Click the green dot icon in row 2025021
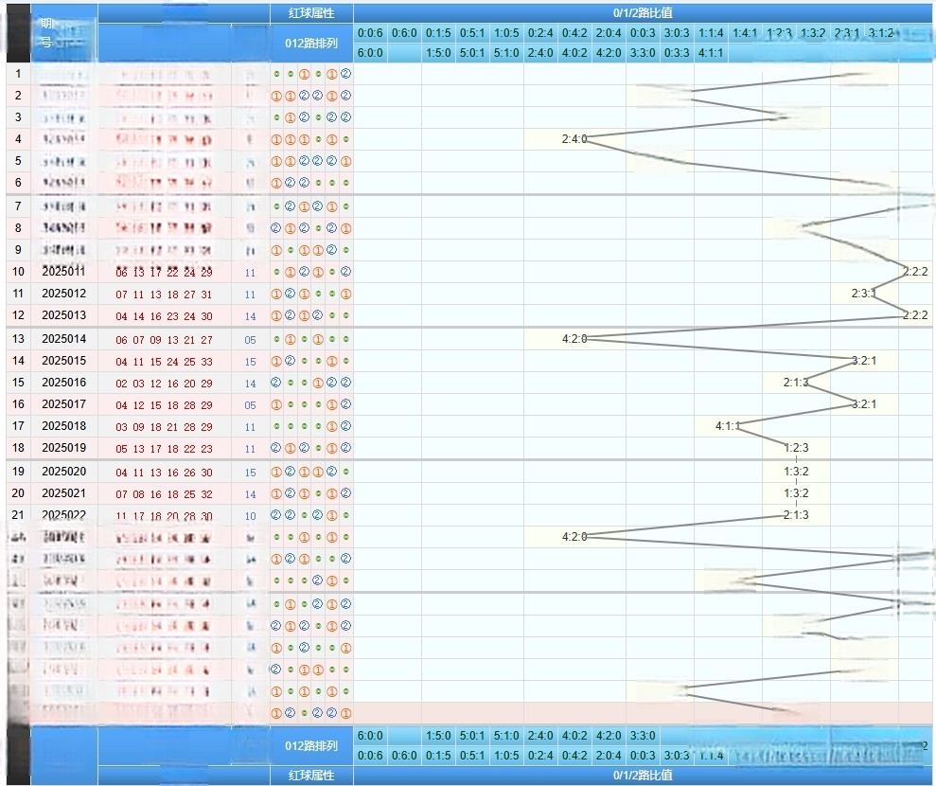Viewport: 936px width, 786px height. point(318,493)
